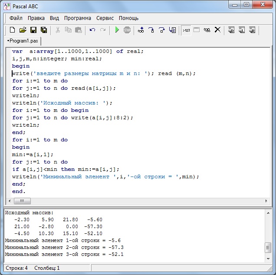Click the output panel scroll down arrow
Screen dimensions: 276x275
[268, 259]
